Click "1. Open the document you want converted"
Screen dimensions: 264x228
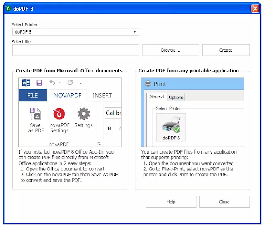[189, 163]
